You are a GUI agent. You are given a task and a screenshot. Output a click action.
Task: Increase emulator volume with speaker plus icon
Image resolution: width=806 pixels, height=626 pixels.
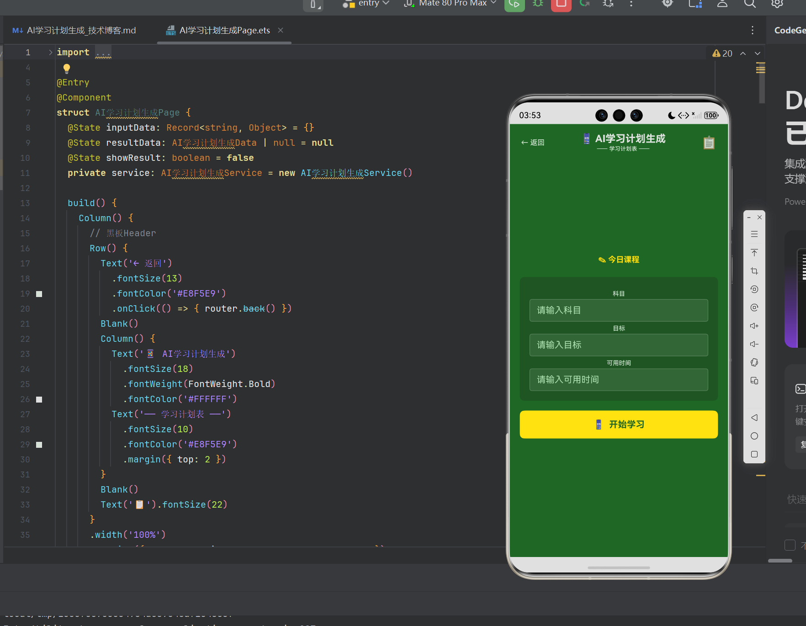(x=754, y=326)
